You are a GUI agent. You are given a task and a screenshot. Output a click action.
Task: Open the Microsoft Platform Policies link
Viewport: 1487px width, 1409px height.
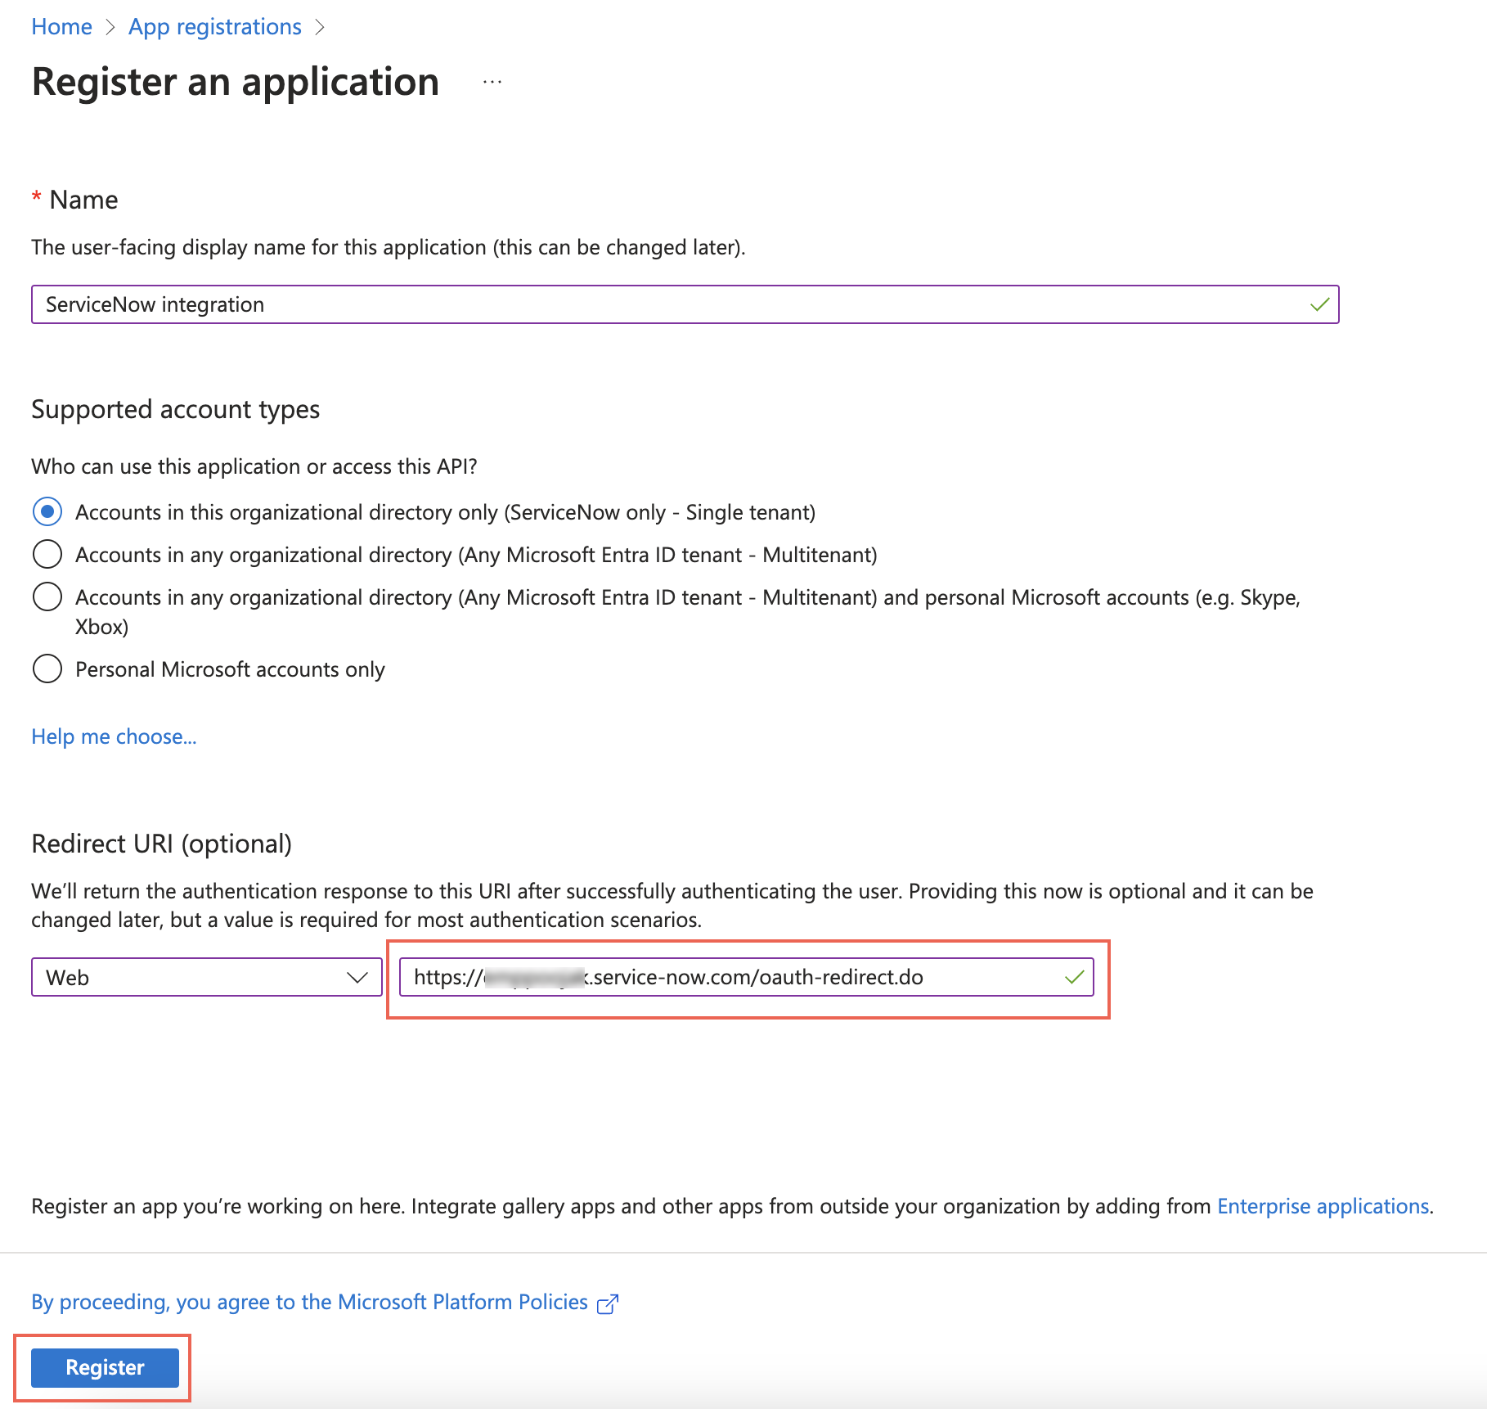coord(309,1302)
